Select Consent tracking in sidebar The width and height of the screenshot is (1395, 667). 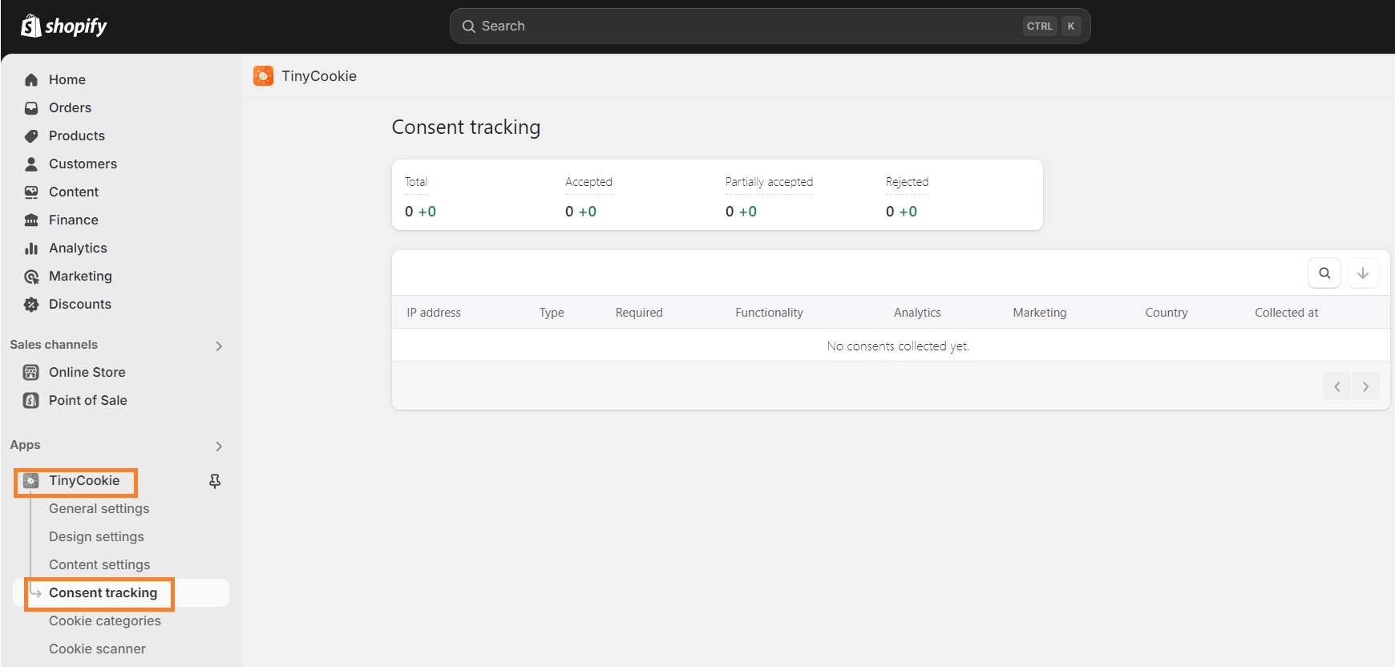click(121, 592)
